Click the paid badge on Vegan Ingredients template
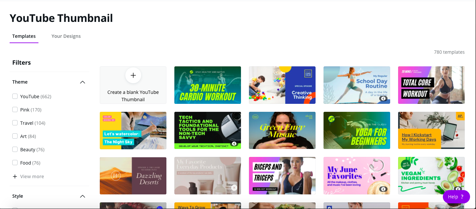The width and height of the screenshot is (476, 209). (x=458, y=189)
